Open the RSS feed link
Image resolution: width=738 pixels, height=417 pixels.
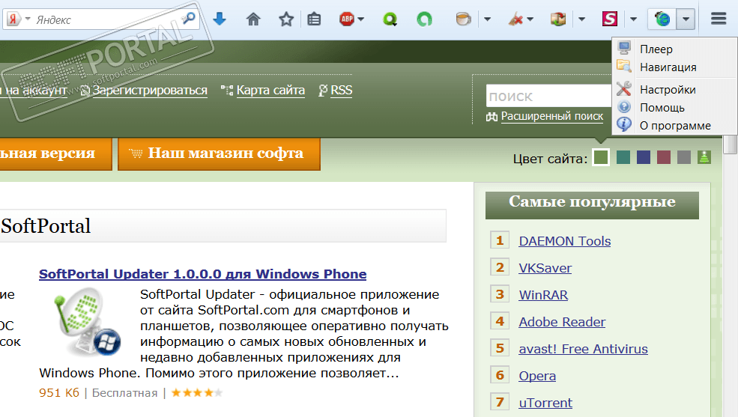(341, 91)
